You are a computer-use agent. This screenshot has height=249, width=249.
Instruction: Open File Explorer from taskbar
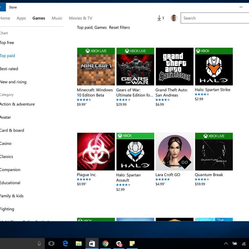[79, 243]
